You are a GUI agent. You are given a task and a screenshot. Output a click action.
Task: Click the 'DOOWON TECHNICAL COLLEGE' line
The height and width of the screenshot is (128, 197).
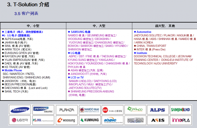163,56
